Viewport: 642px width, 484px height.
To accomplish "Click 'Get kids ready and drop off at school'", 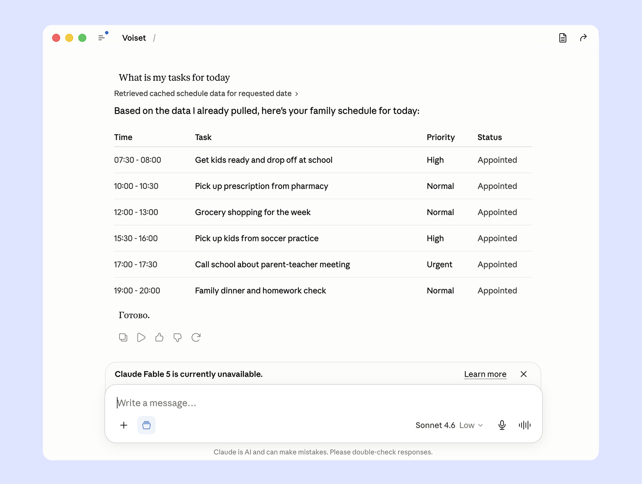I will click(x=264, y=160).
